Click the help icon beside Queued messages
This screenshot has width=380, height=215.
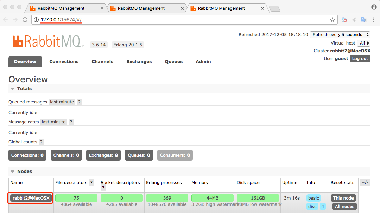coord(79,102)
